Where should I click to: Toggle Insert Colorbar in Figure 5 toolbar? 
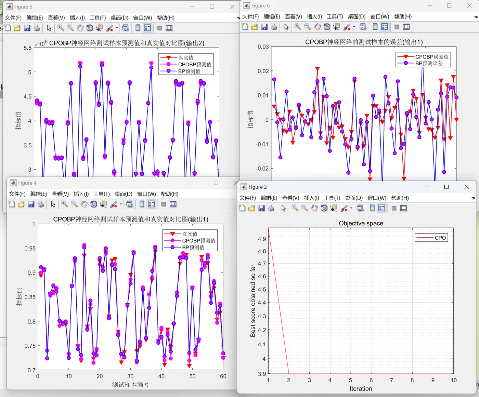tap(138, 28)
